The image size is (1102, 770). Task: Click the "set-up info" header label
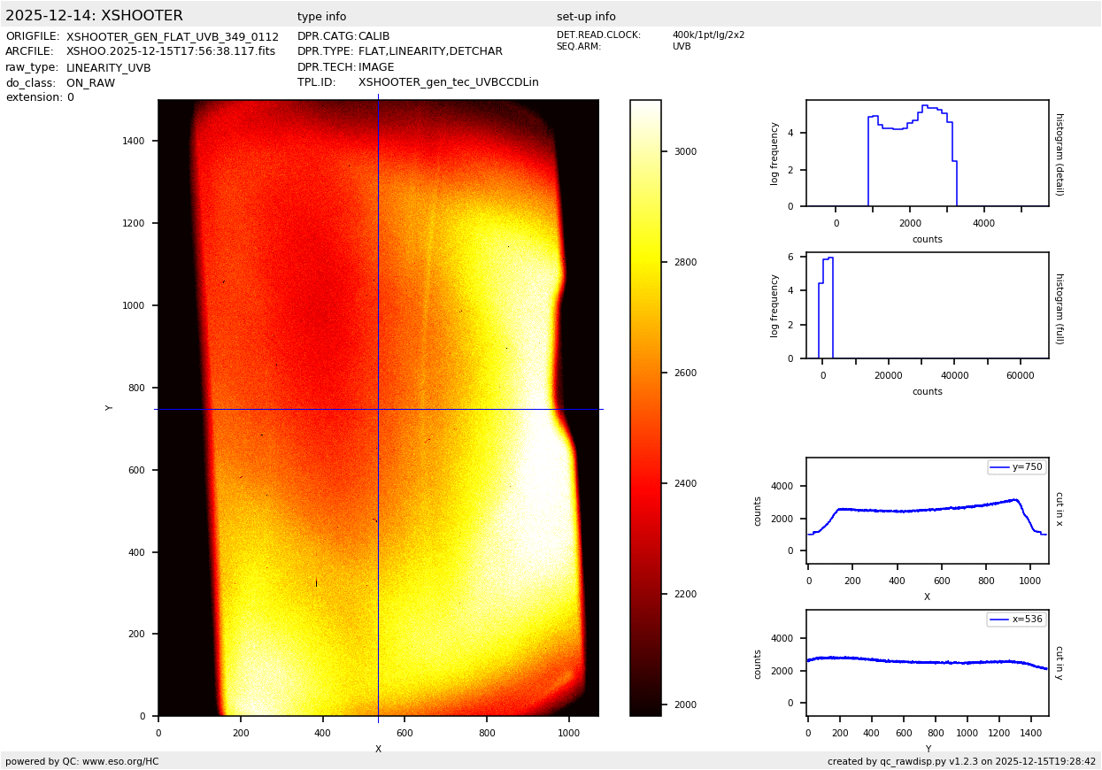[586, 17]
